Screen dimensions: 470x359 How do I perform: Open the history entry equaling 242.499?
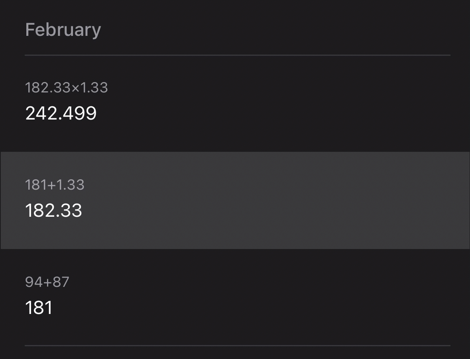click(x=235, y=103)
